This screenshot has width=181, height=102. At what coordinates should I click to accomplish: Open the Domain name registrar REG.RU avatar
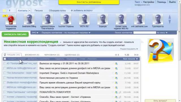121,20
